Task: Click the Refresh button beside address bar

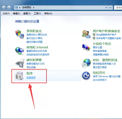Action: [x=110, y=7]
